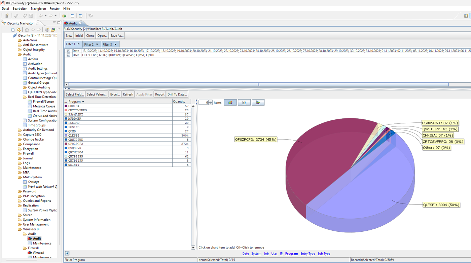The image size is (471, 263).
Task: Click the filter area horizontal scrollbar
Action: tap(258, 84)
